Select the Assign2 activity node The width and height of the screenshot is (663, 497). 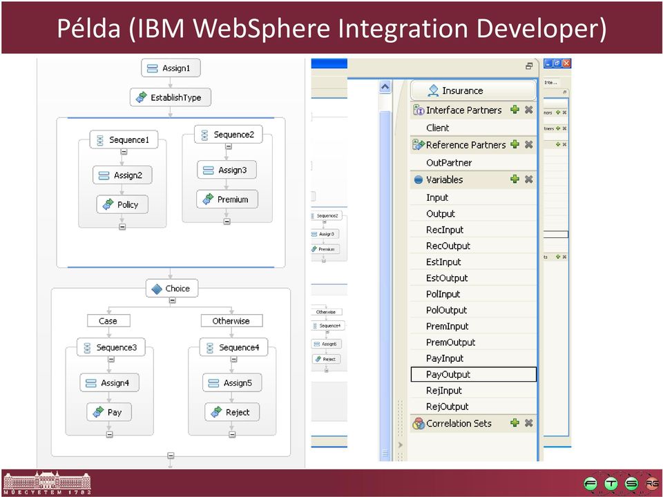pos(122,175)
